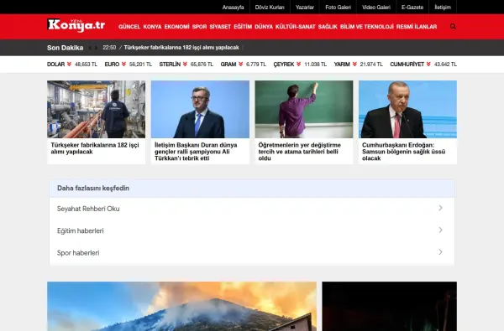Click the red down arrow beside ÇEYREK
The image size is (504, 331).
click(298, 65)
